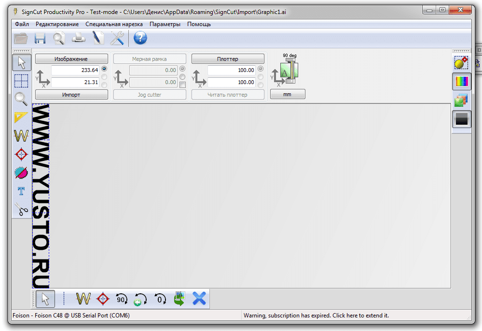
Task: Click the green arrow export image icon
Action: 179,299
